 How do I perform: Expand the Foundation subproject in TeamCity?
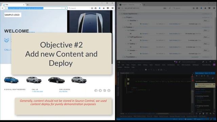123,57
